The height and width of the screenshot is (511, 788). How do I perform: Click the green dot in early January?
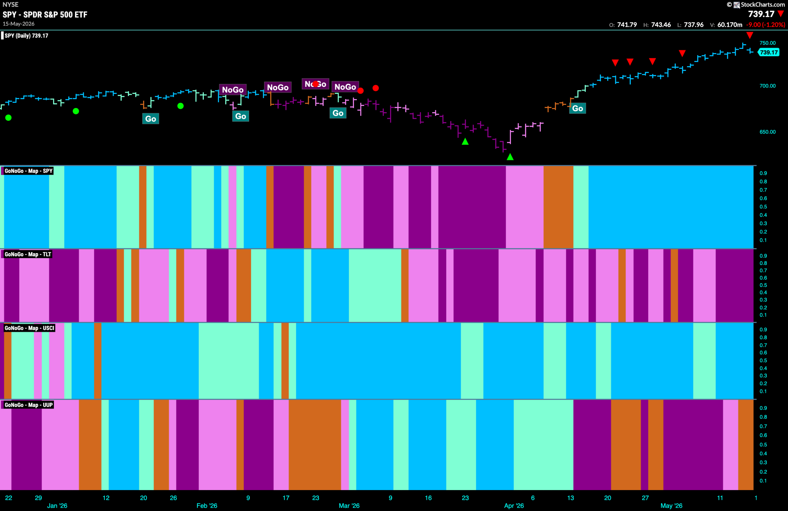pyautogui.click(x=76, y=111)
